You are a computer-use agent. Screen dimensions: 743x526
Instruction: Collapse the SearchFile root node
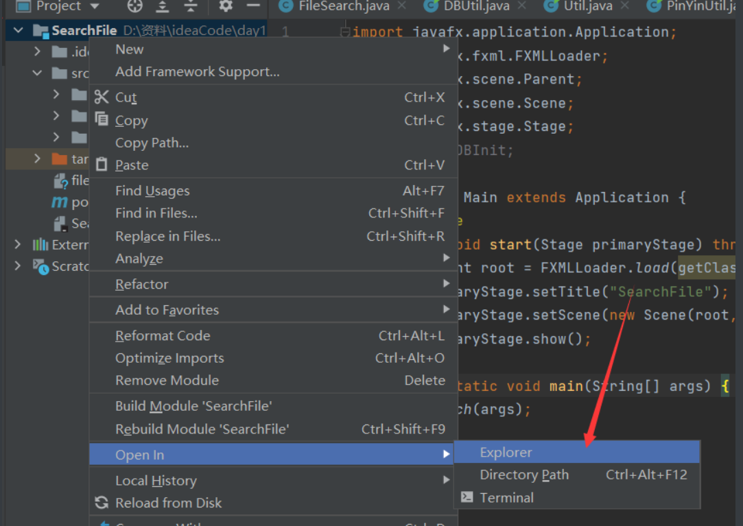pos(18,30)
